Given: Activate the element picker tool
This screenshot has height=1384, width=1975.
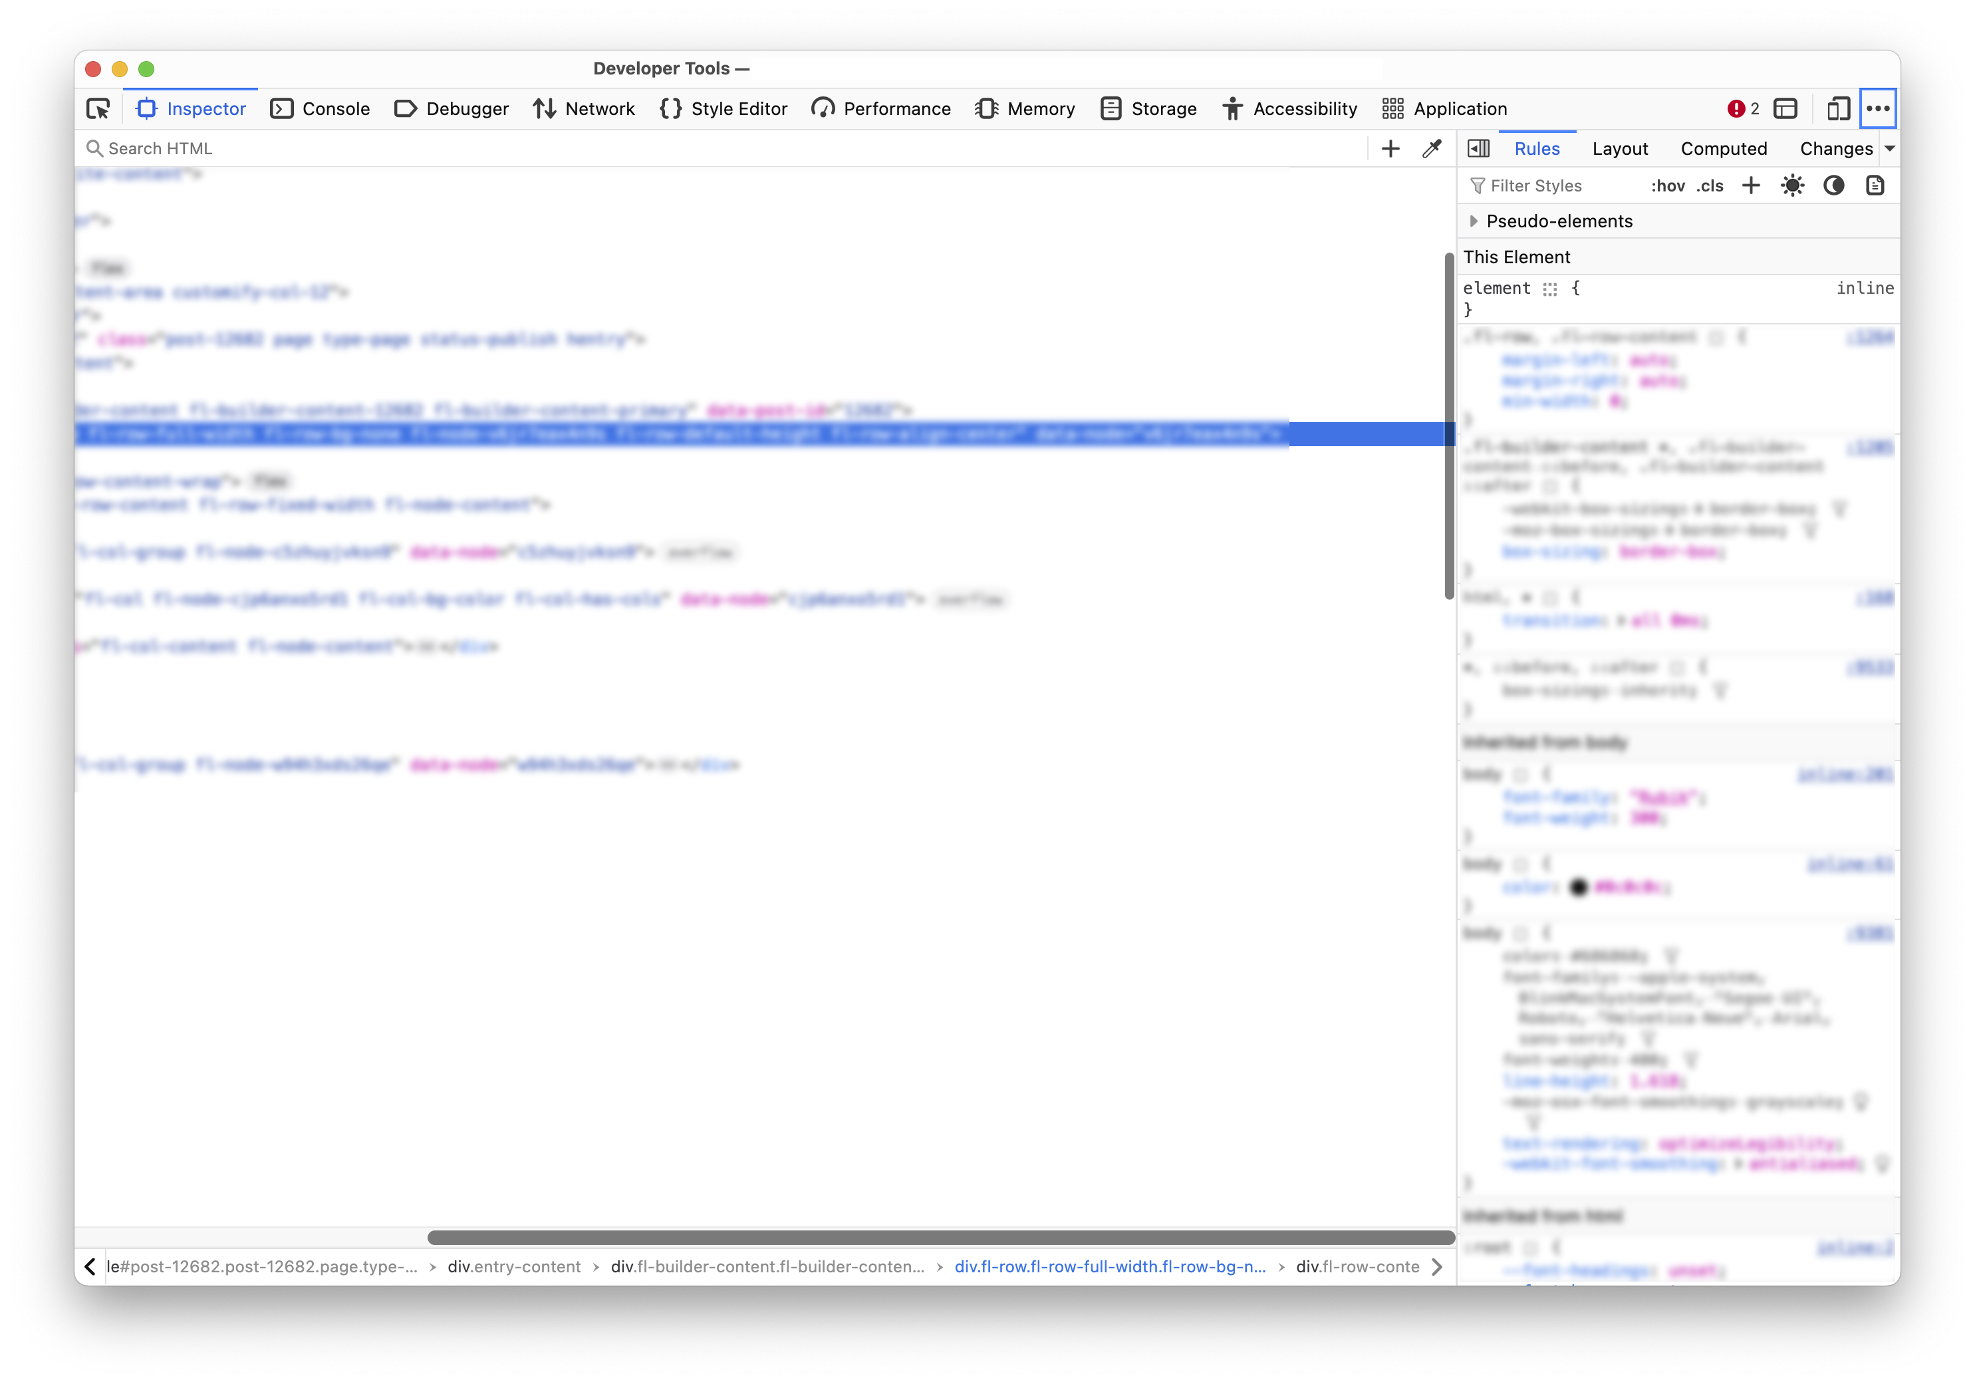Looking at the screenshot, I should (x=98, y=108).
